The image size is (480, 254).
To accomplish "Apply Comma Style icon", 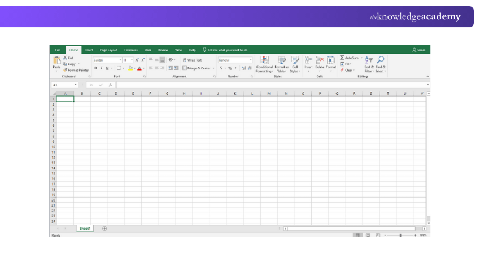I will coord(235,68).
